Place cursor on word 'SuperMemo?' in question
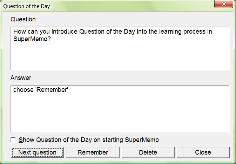 click(30, 39)
